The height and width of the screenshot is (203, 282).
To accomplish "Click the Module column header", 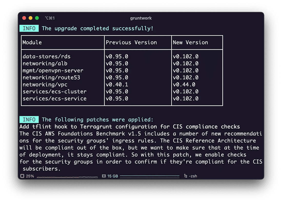I will 32,42.
